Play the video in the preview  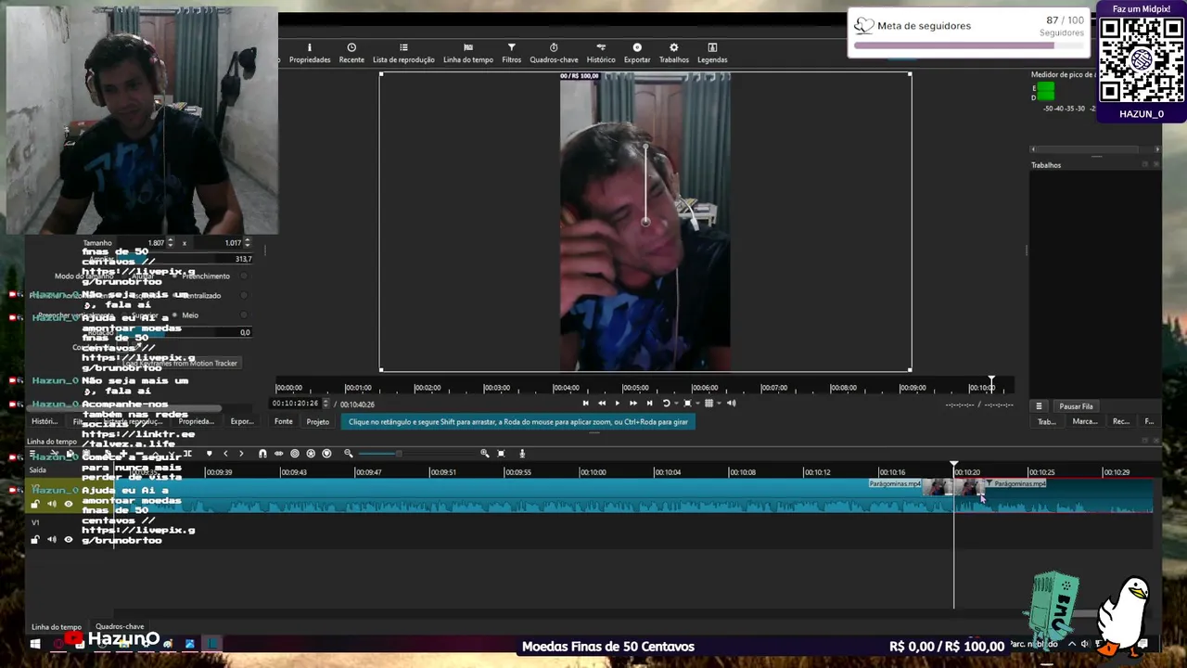[x=618, y=403]
